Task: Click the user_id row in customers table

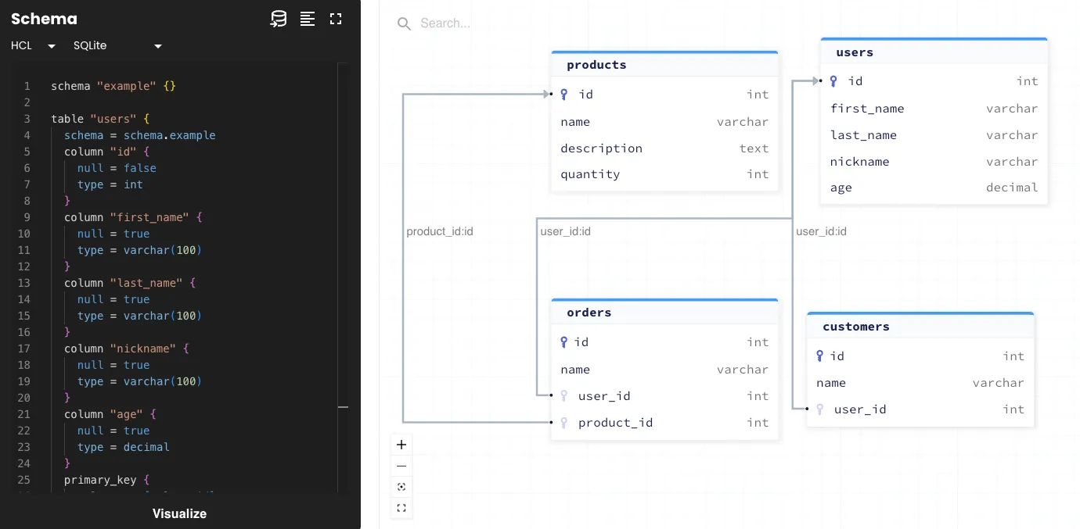Action: tap(920, 409)
